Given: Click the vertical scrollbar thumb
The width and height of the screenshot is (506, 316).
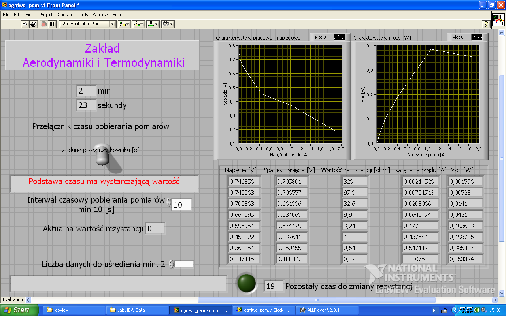Looking at the screenshot, I should 502,158.
